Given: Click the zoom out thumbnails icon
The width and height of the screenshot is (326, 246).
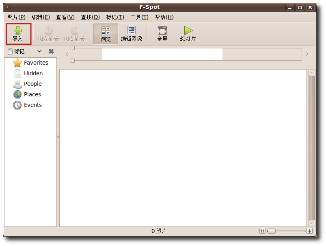Looking at the screenshot, I should click(262, 231).
